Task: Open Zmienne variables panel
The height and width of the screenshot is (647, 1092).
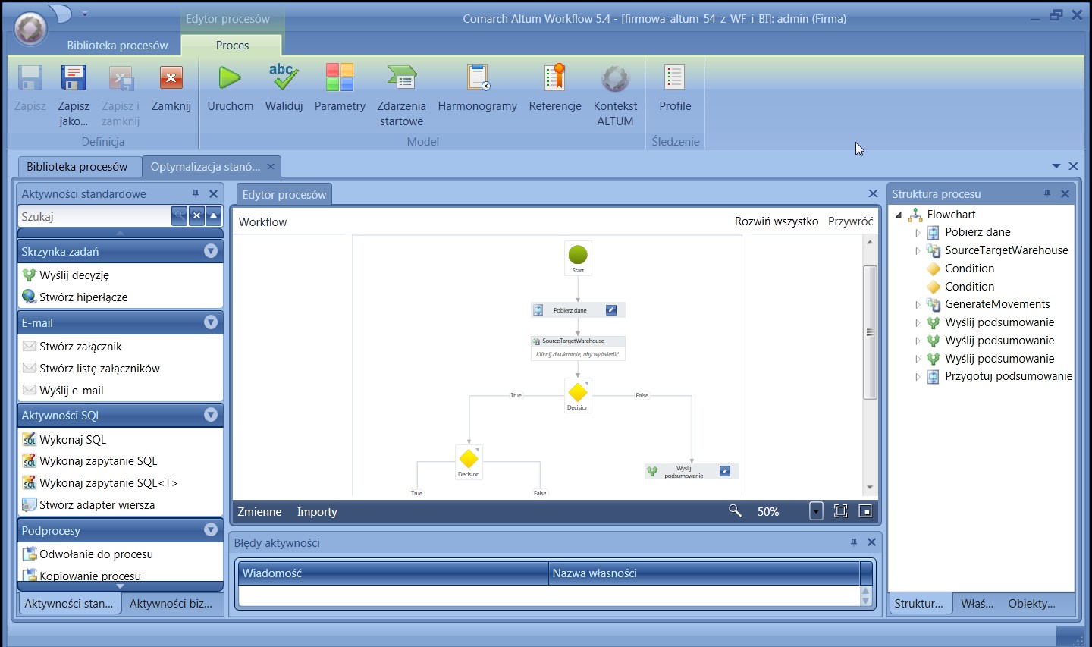Action: point(259,511)
